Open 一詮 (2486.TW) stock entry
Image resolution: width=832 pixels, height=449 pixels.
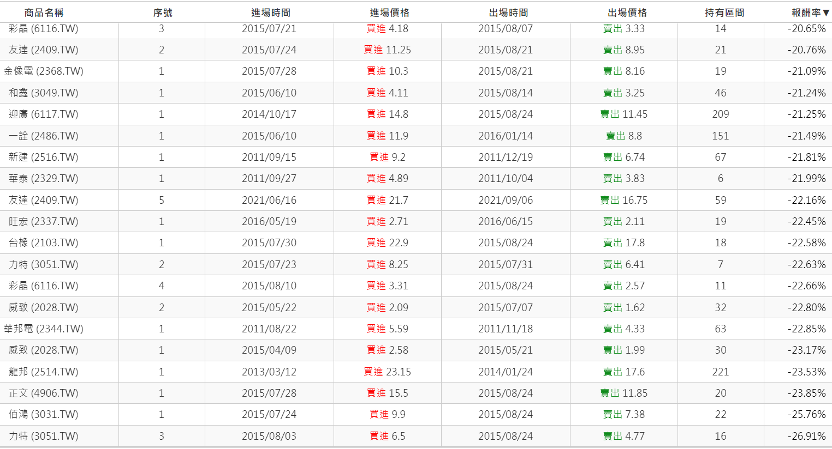click(44, 136)
